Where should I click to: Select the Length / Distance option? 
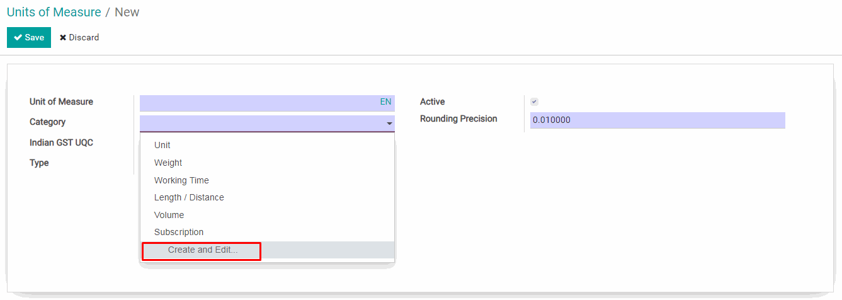(189, 197)
